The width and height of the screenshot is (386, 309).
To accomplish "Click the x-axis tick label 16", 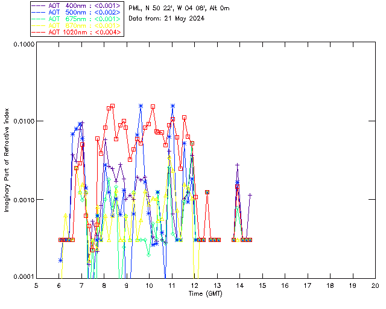I will 285,285.
